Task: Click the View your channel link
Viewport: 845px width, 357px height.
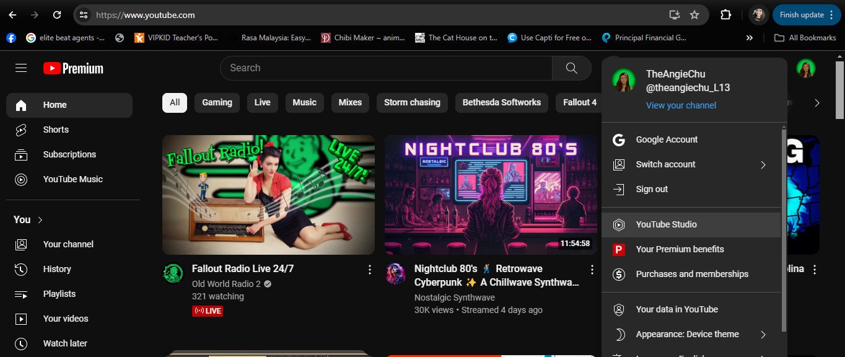Action: 681,106
